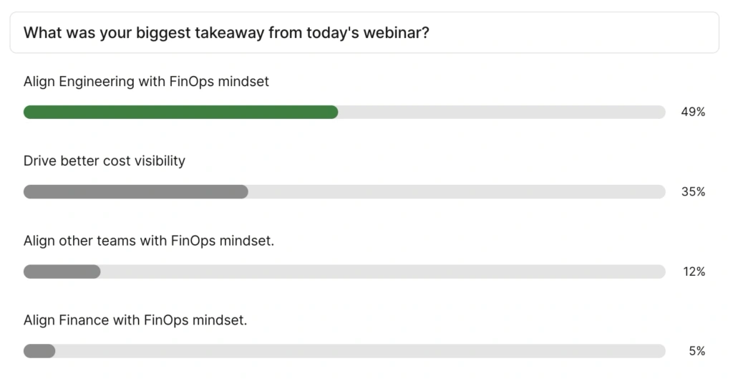The height and width of the screenshot is (384, 733).
Task: Click the short filled bar for Finance
Action: coord(39,351)
